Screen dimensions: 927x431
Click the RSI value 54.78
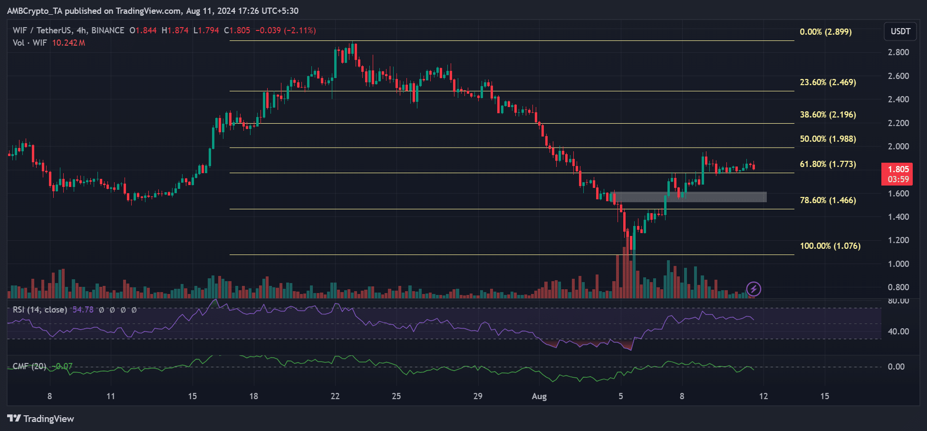pos(83,310)
